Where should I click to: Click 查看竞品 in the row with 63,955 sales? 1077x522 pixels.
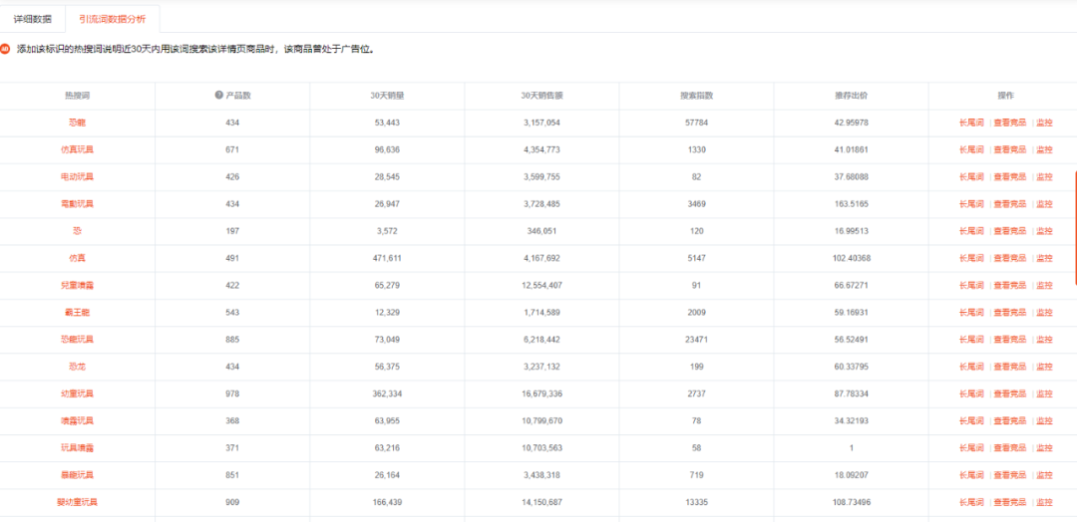[x=1009, y=420]
